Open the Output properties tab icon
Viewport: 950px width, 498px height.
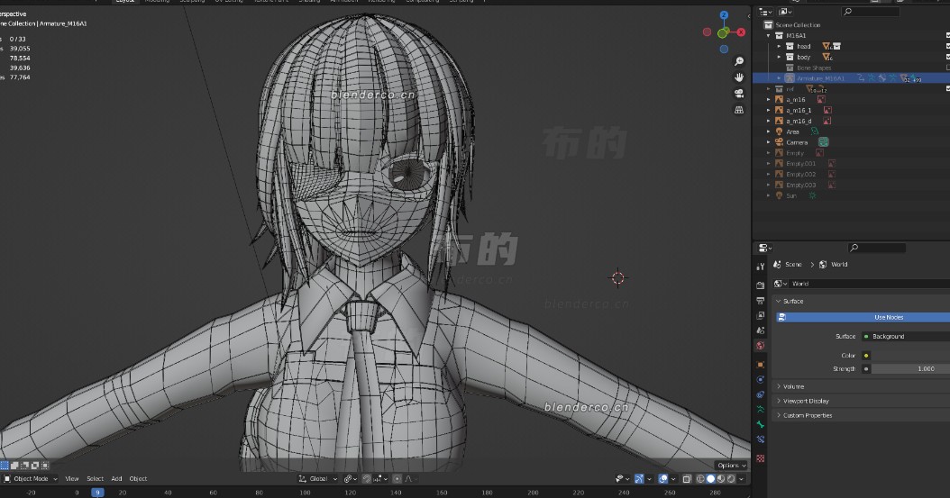761,300
